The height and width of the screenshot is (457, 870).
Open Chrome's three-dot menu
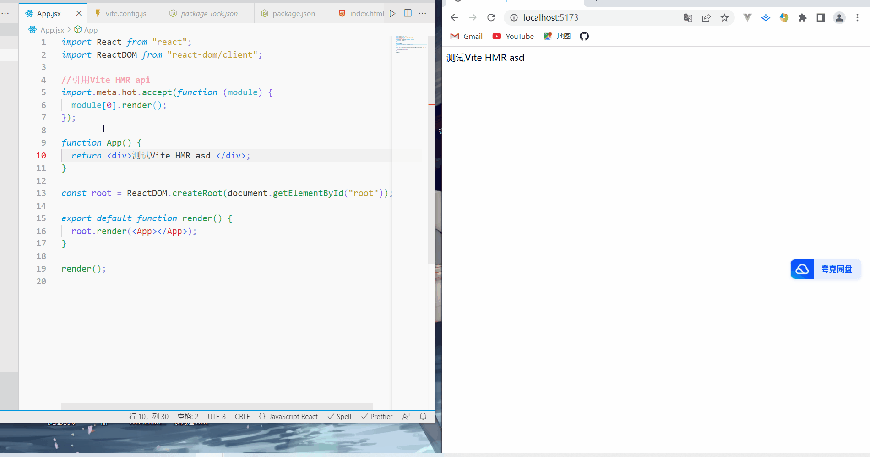858,17
